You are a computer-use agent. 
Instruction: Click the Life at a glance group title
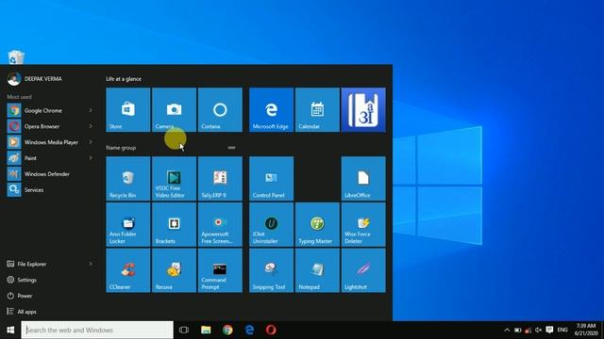coord(124,79)
